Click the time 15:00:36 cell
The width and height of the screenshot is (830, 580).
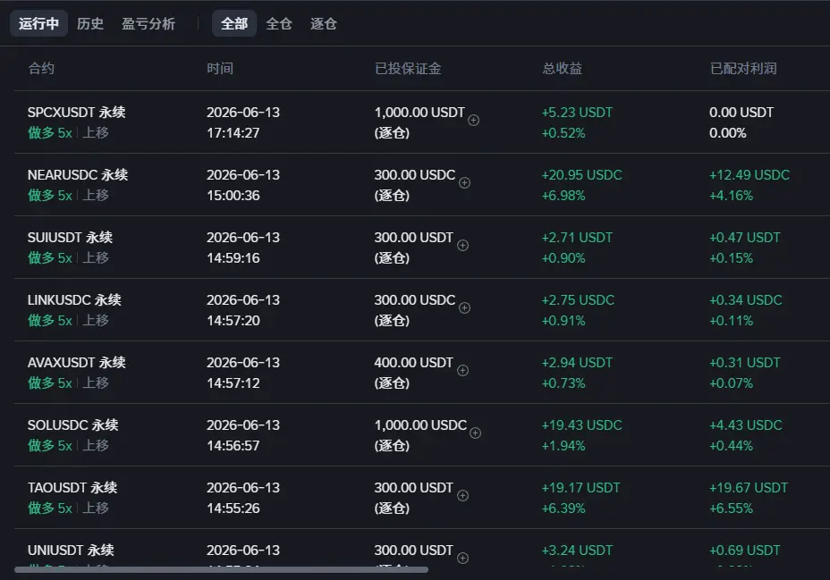[x=233, y=195]
